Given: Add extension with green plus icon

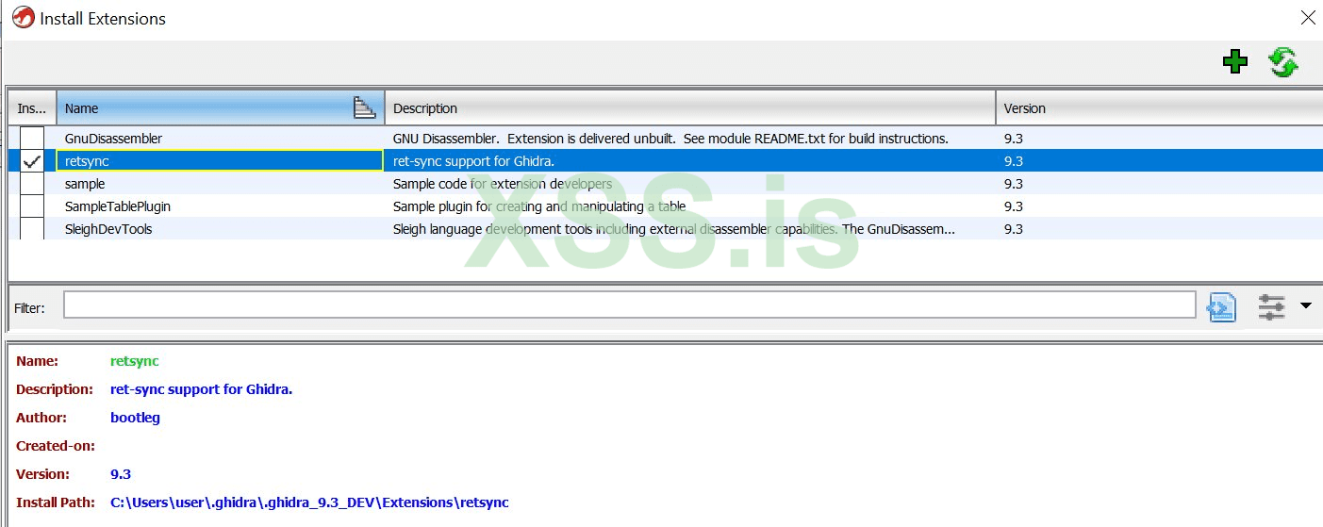Looking at the screenshot, I should [1234, 62].
